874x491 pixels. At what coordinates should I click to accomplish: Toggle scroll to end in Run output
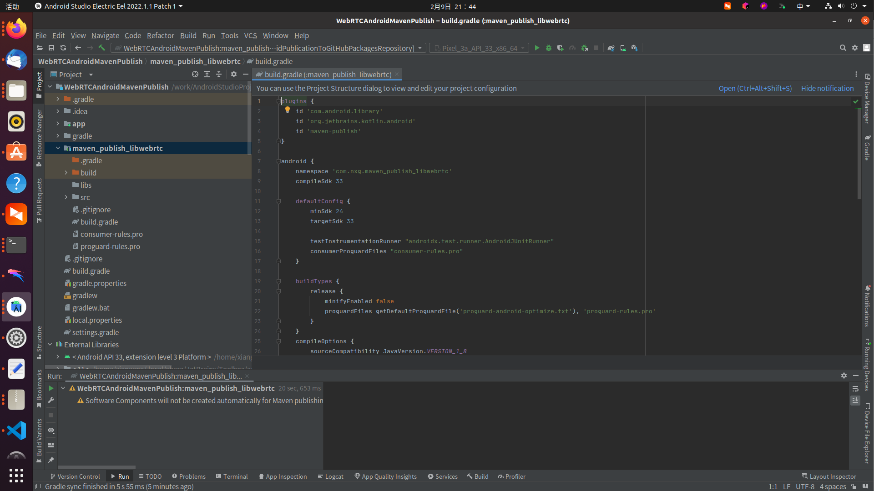click(x=855, y=401)
